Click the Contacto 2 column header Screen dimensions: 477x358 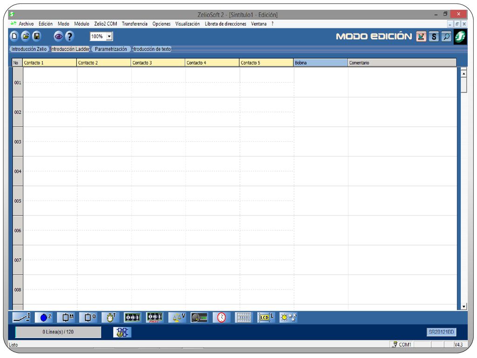click(103, 63)
